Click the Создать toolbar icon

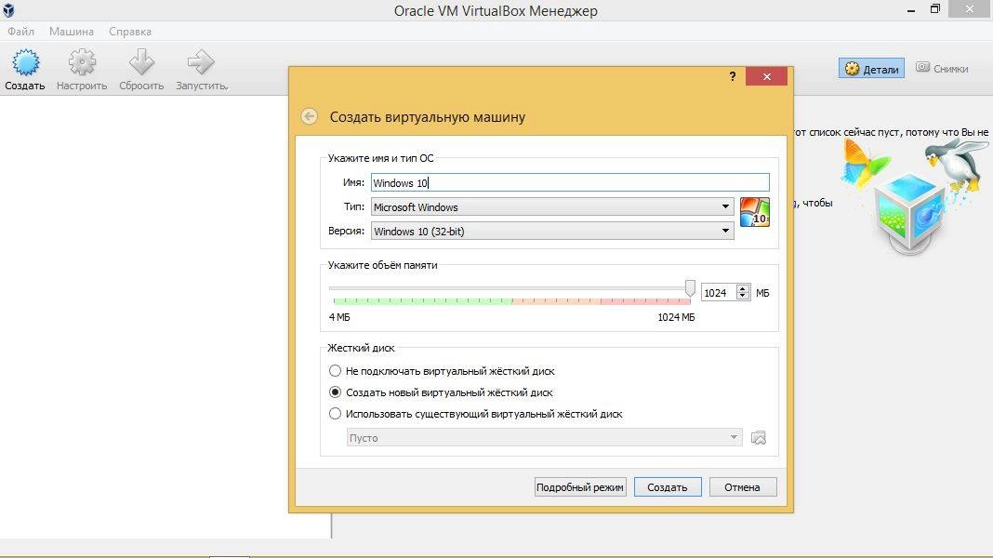25,63
